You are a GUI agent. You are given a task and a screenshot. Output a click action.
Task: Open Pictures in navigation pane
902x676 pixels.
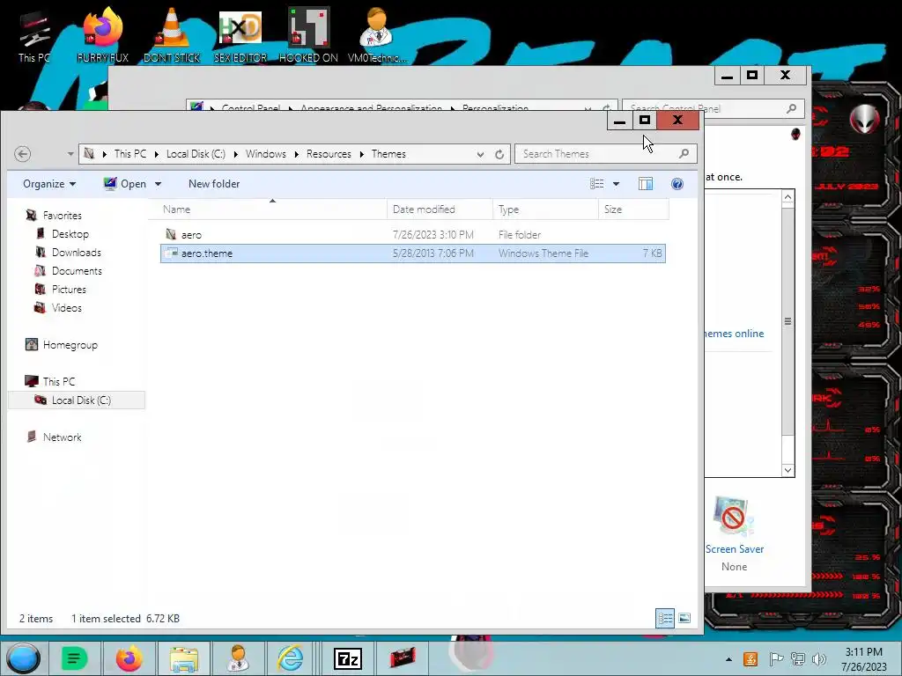[x=69, y=289]
